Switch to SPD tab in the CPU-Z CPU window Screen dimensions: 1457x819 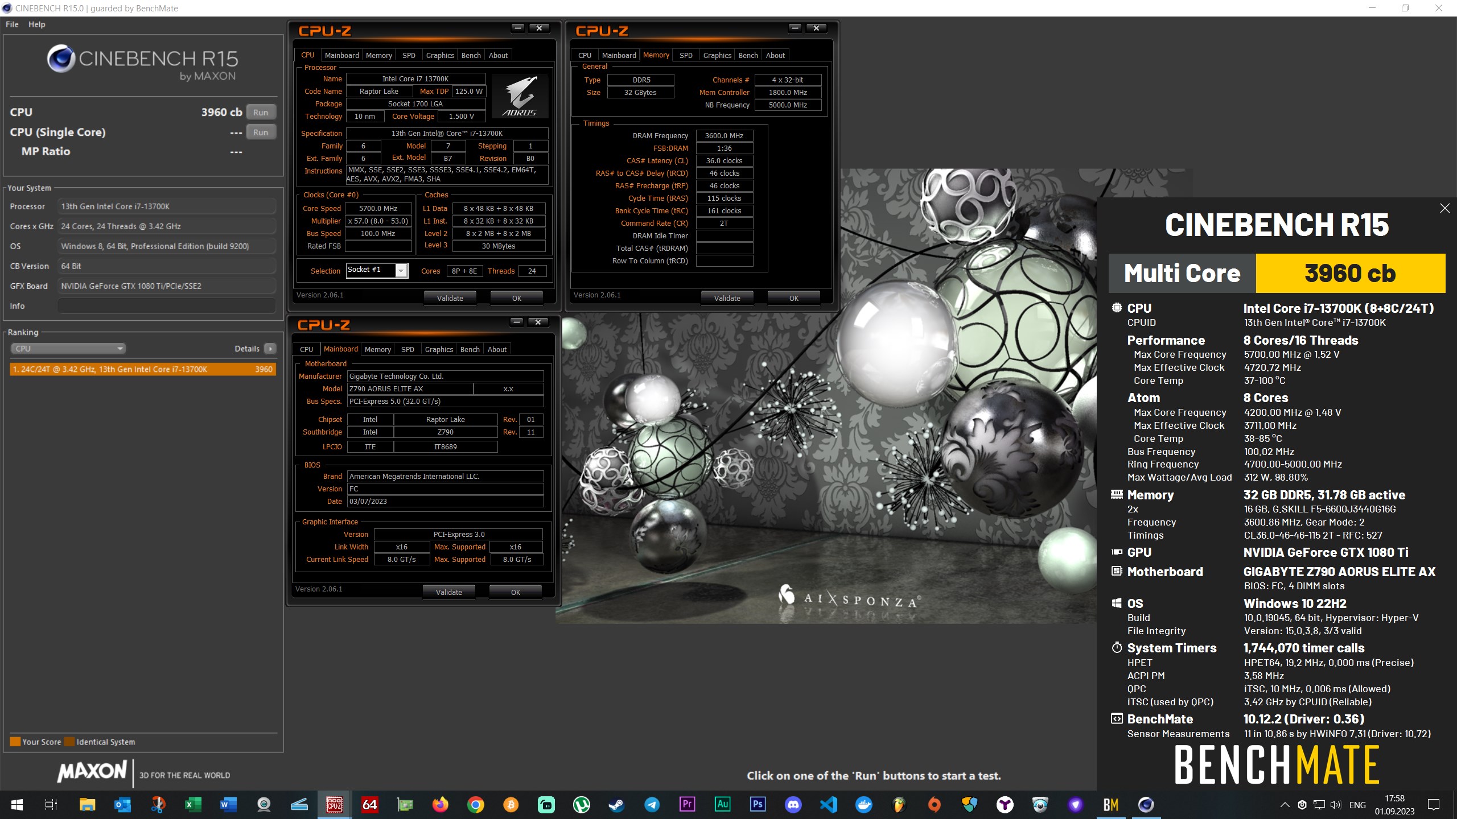pyautogui.click(x=409, y=55)
